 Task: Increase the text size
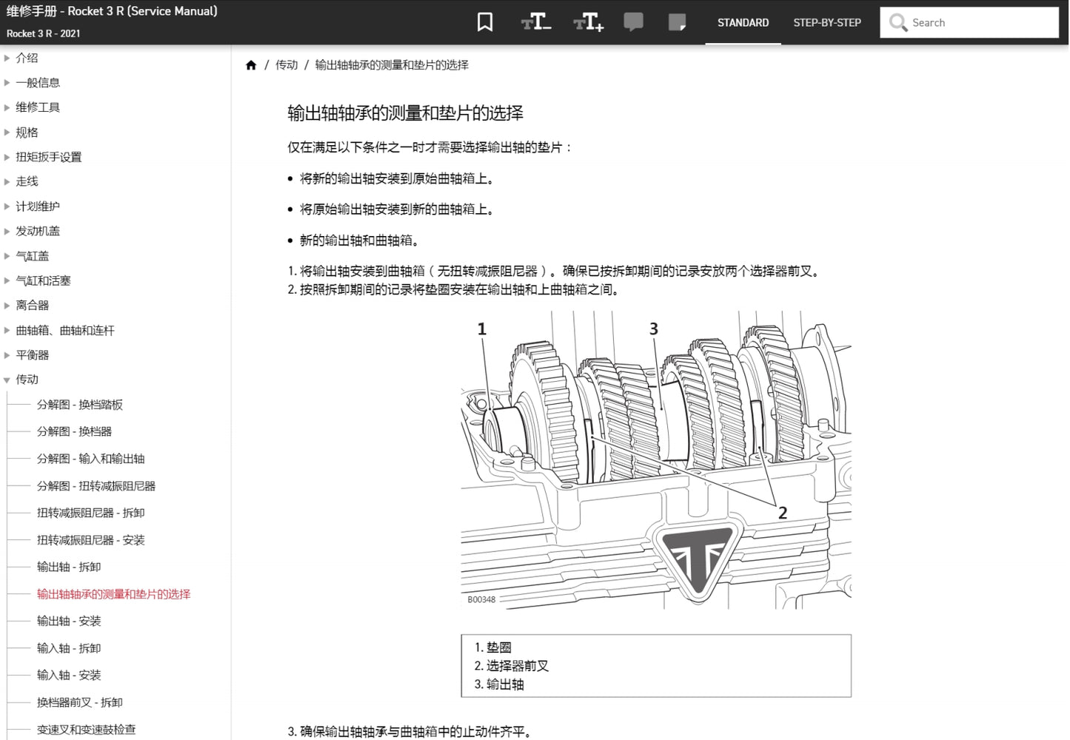pyautogui.click(x=587, y=22)
